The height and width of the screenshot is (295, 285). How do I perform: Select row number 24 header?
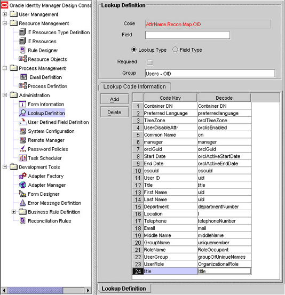click(138, 271)
